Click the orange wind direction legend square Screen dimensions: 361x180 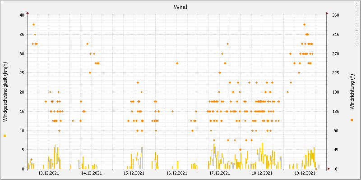coord(352,120)
